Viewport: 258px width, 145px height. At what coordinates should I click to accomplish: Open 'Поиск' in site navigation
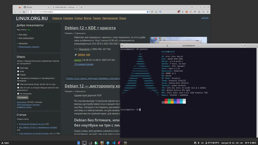click(x=123, y=18)
